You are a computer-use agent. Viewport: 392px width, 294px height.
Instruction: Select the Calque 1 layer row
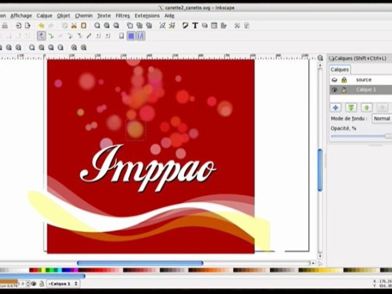pyautogui.click(x=361, y=90)
